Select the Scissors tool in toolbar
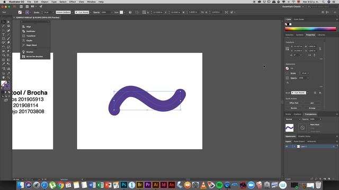The width and height of the screenshot is (339, 190). (x=4, y=51)
